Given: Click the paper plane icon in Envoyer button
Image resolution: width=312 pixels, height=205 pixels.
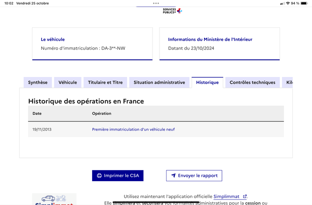Looking at the screenshot, I should point(174,175).
